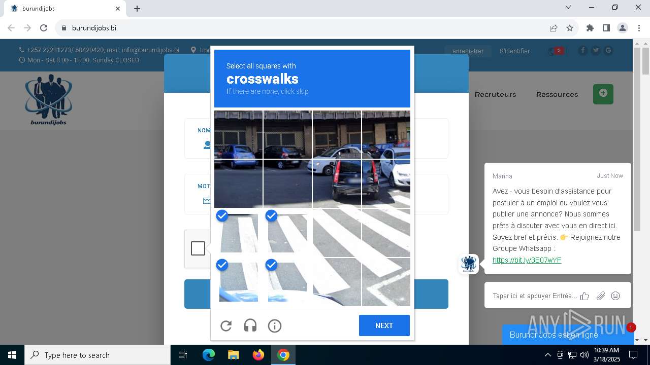This screenshot has width=650, height=365.
Task: Click info@burundijobs.bi contact text
Action: coord(150,50)
